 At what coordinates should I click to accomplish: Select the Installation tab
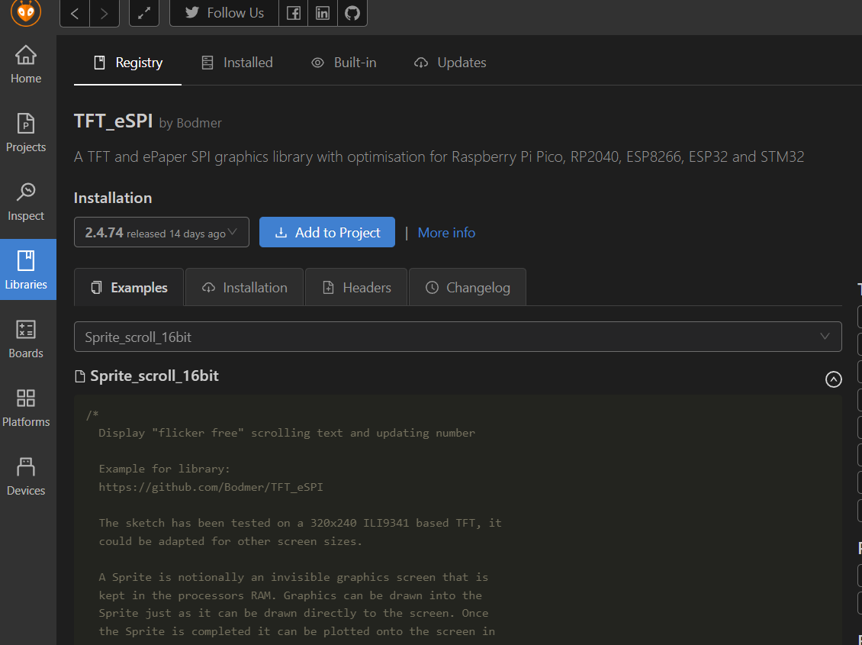coord(245,288)
